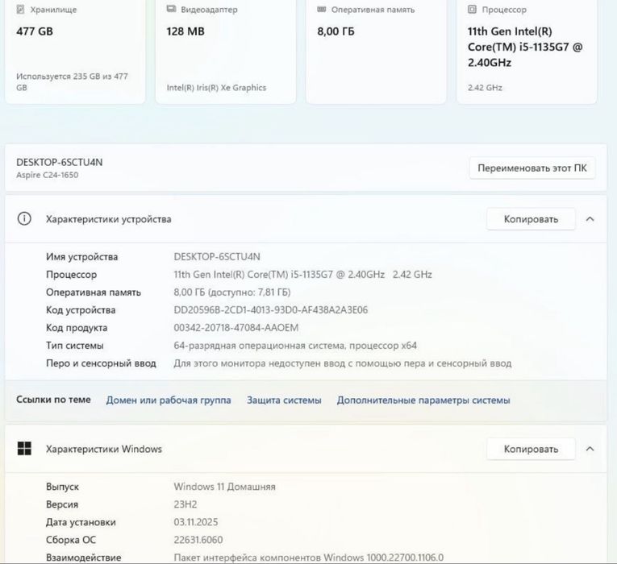Click the video adapter icon beside Видеоадаптер
This screenshot has width=617, height=564.
pyautogui.click(x=171, y=9)
